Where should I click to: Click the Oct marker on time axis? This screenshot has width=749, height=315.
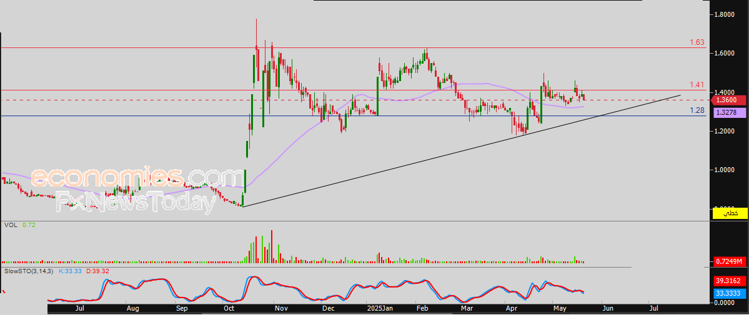[229, 308]
